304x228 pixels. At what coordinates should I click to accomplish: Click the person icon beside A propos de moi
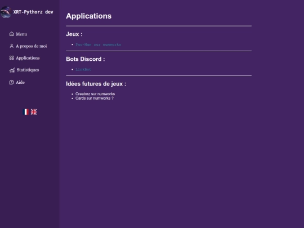click(x=12, y=46)
